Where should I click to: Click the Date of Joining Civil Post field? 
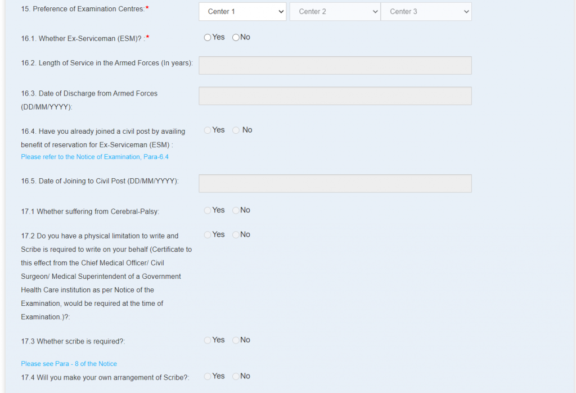point(335,183)
